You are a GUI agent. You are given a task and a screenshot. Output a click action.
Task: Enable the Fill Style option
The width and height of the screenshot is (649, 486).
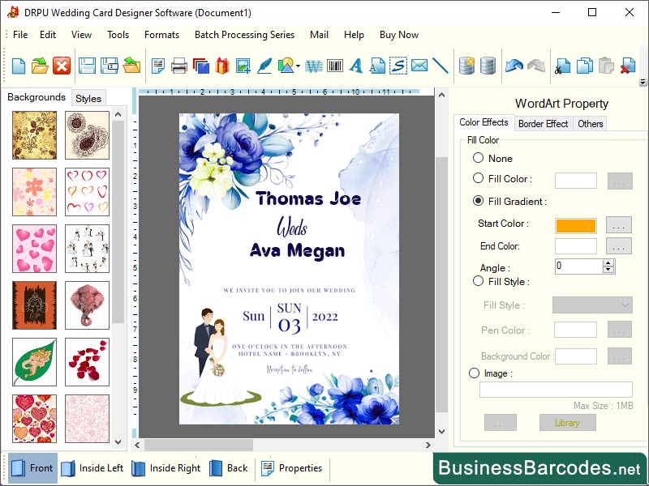pos(478,281)
